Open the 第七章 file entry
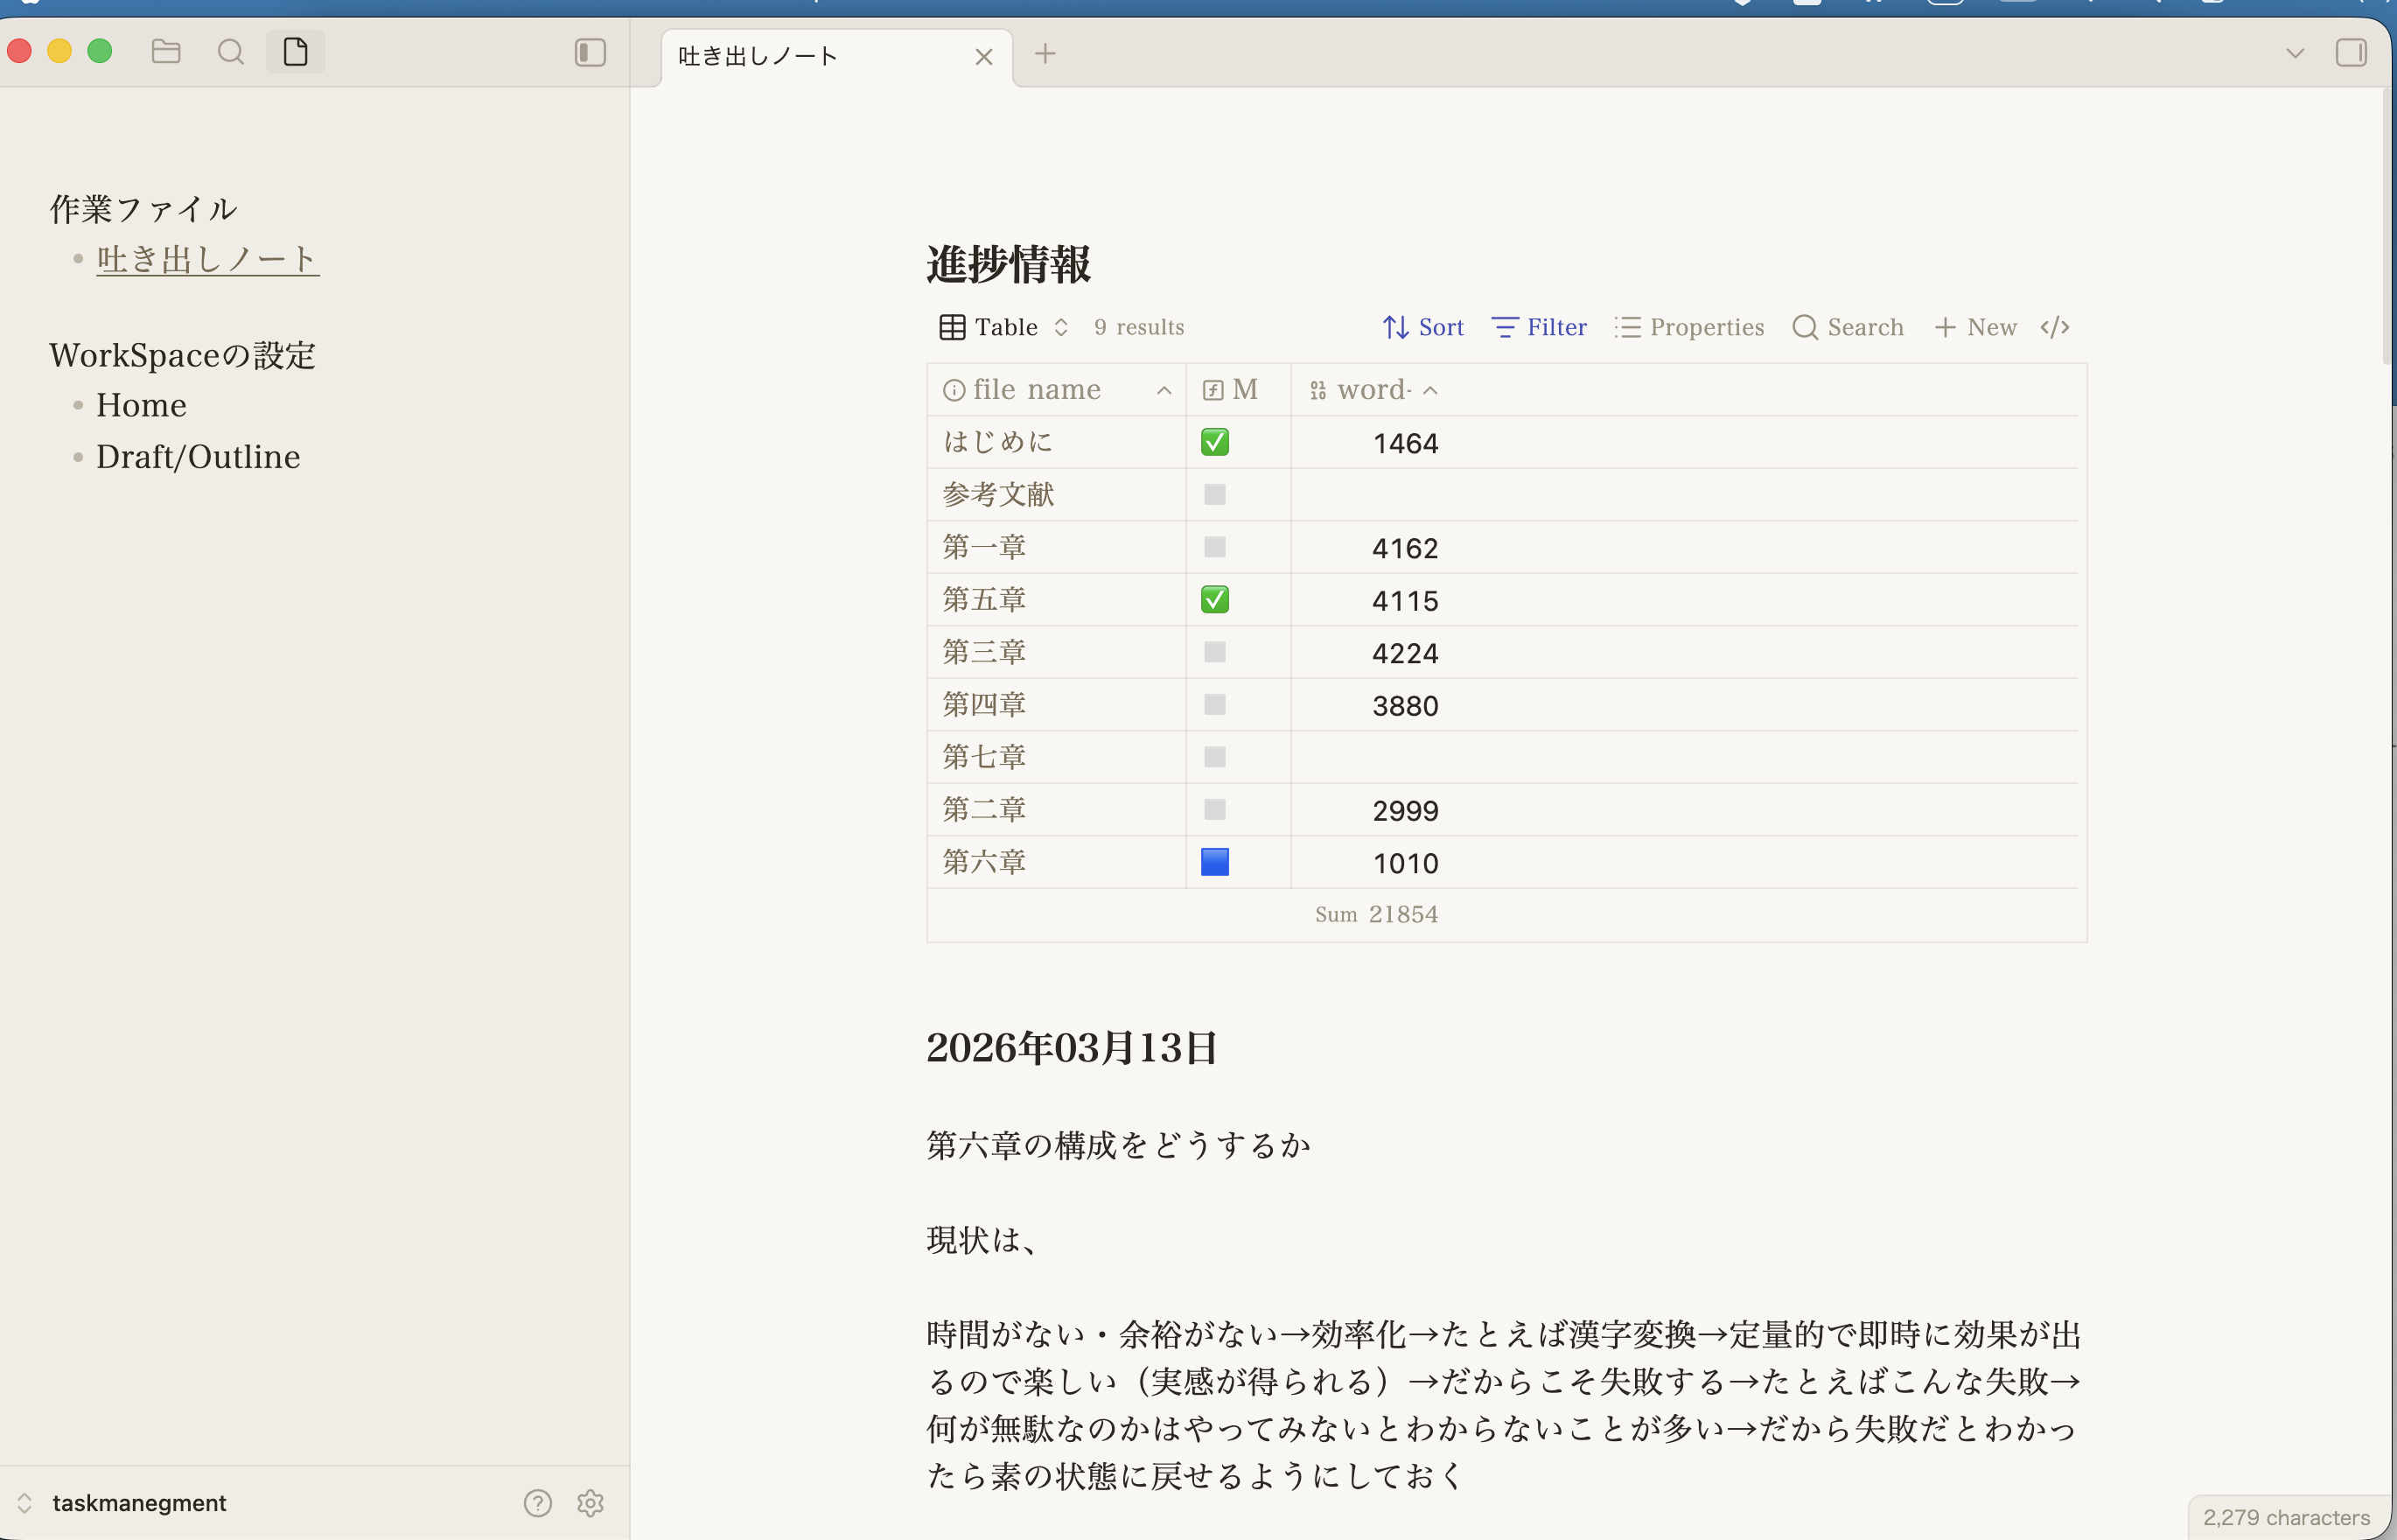The width and height of the screenshot is (2397, 1540). pyautogui.click(x=983, y=757)
